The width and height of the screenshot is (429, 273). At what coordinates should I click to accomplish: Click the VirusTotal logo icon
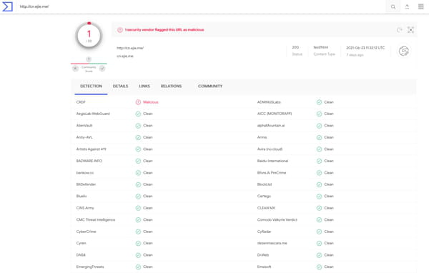point(7,6)
